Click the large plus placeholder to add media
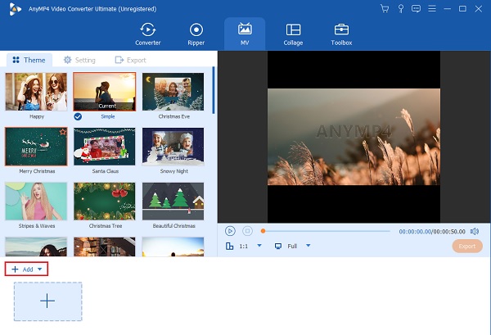 pos(48,301)
